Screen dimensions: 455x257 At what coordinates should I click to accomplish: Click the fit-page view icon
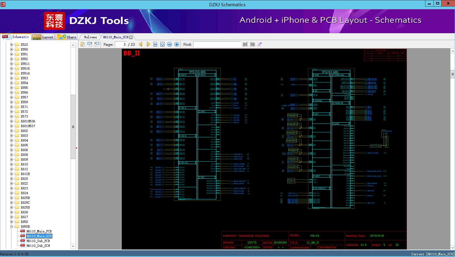(x=162, y=44)
